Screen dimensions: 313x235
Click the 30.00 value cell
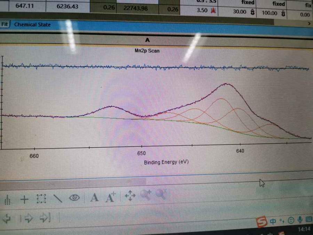[240, 11]
